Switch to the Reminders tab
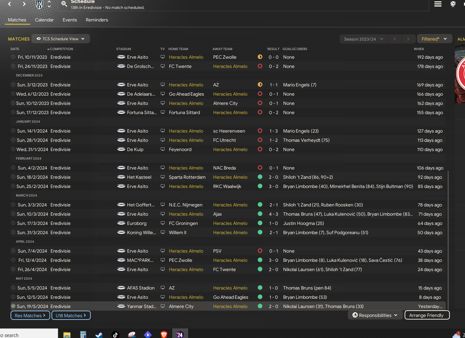Image resolution: width=465 pixels, height=338 pixels. 97,20
